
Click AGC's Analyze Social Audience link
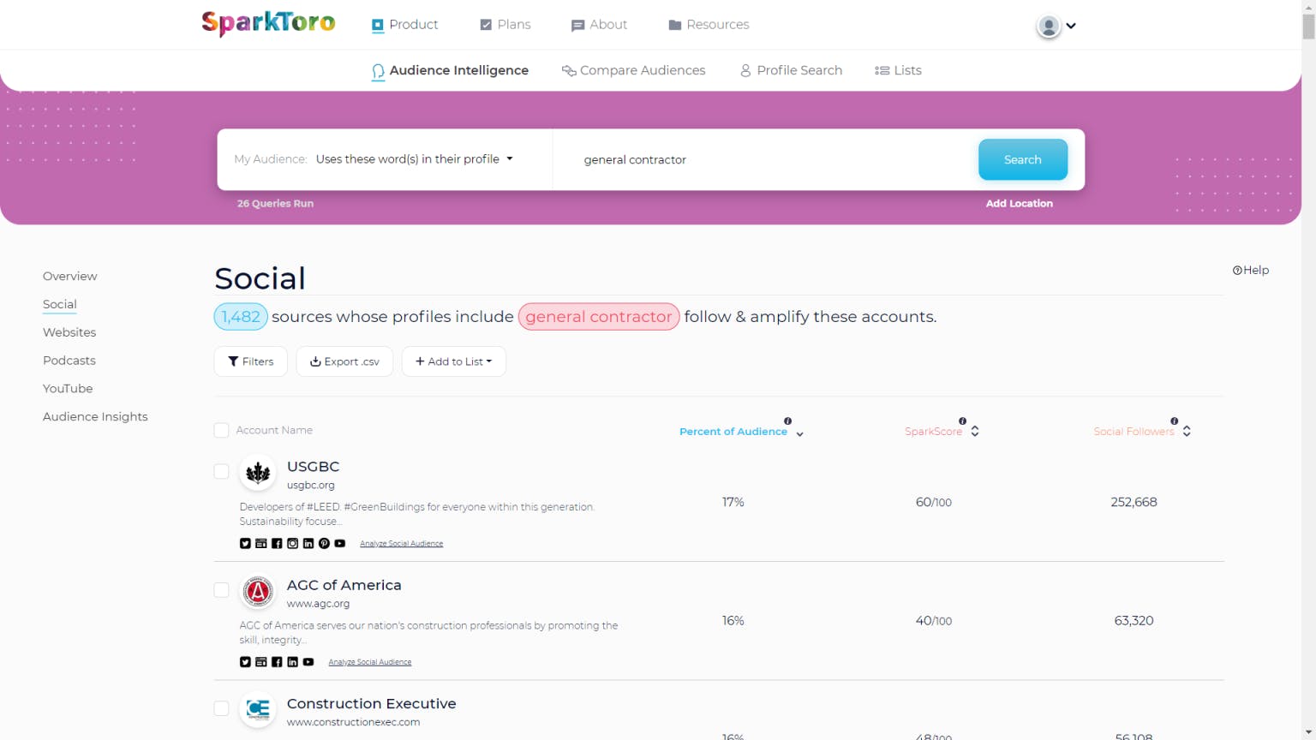click(x=370, y=662)
